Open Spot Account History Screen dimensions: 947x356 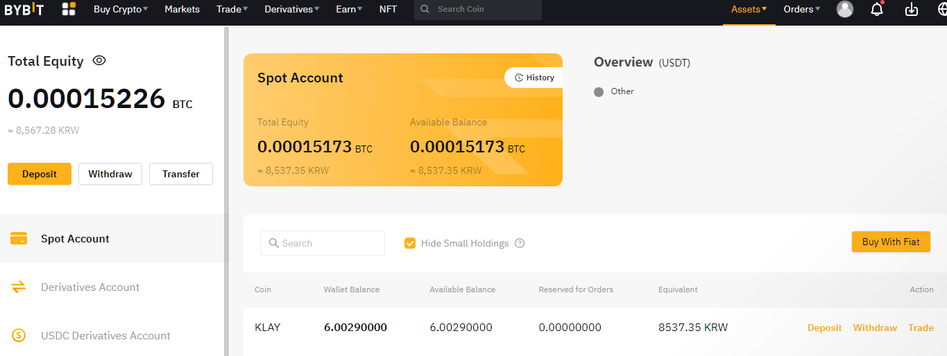tap(534, 78)
